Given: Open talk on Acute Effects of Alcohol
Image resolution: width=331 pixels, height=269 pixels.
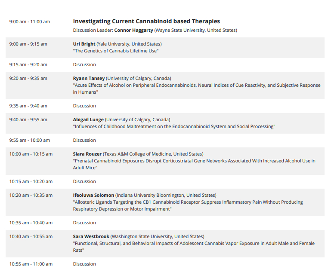Looking at the screenshot, I should pyautogui.click(x=196, y=85).
